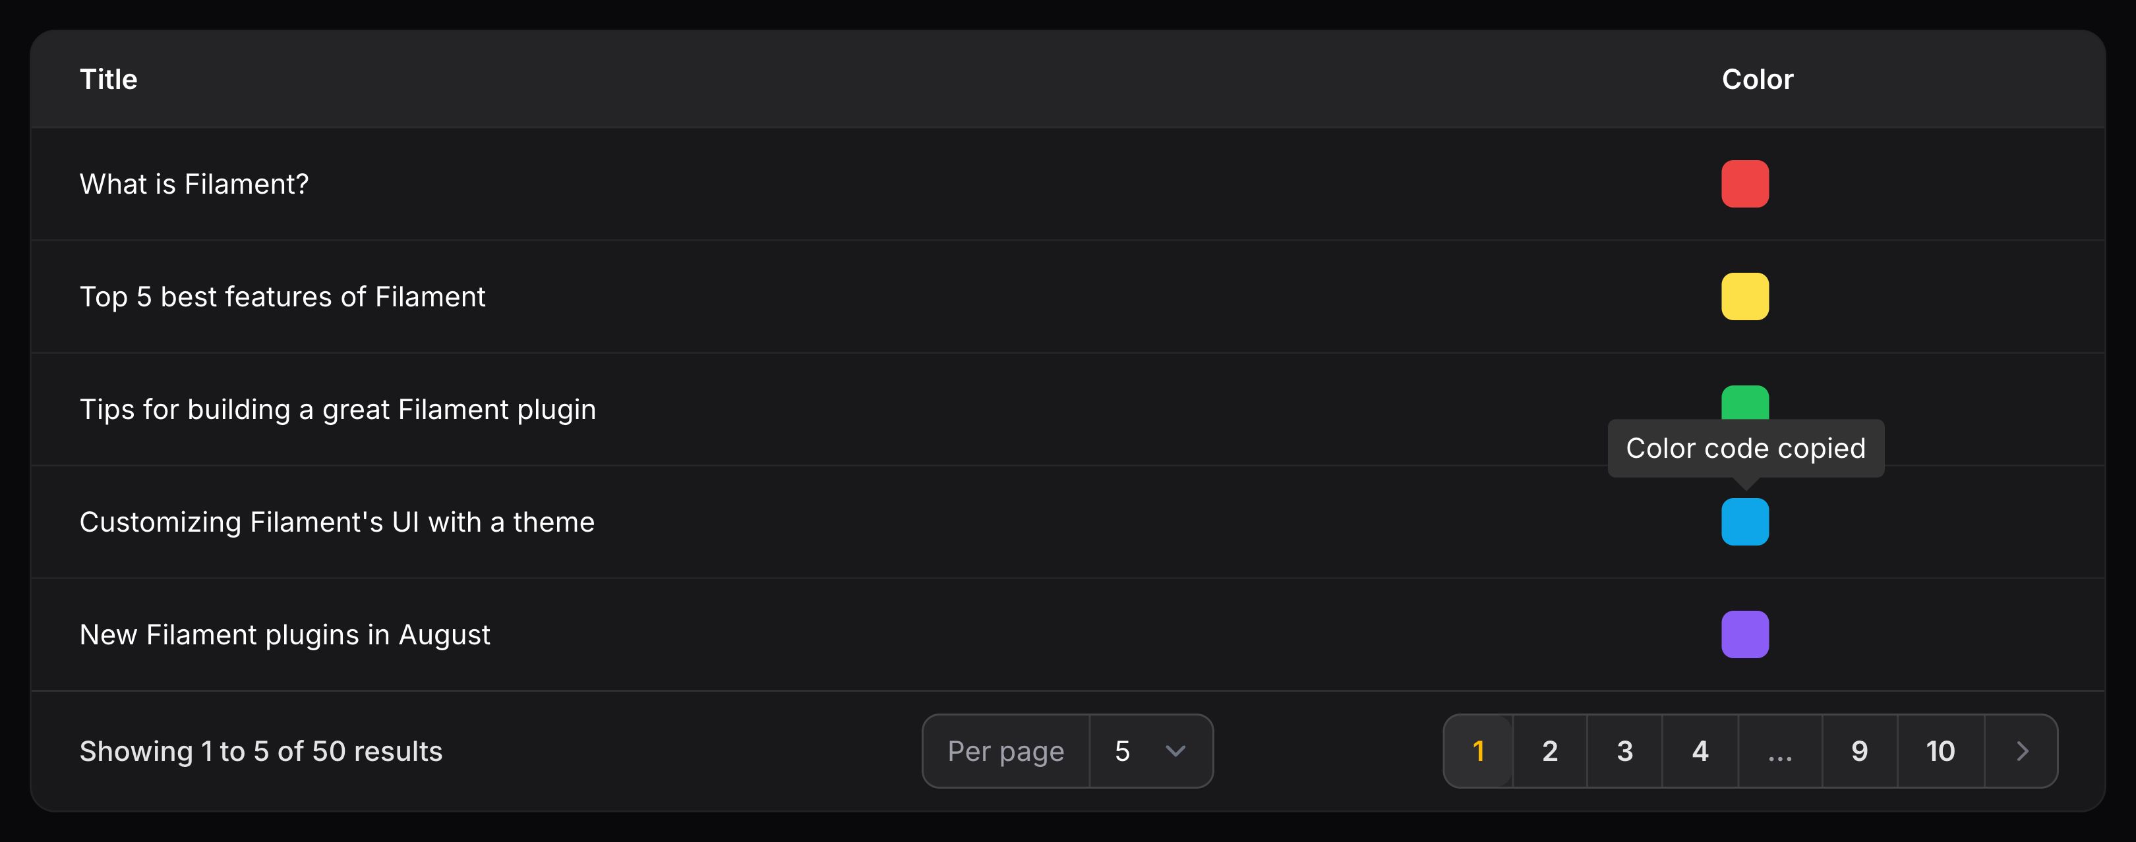
Task: Go to page 2
Action: pyautogui.click(x=1550, y=751)
